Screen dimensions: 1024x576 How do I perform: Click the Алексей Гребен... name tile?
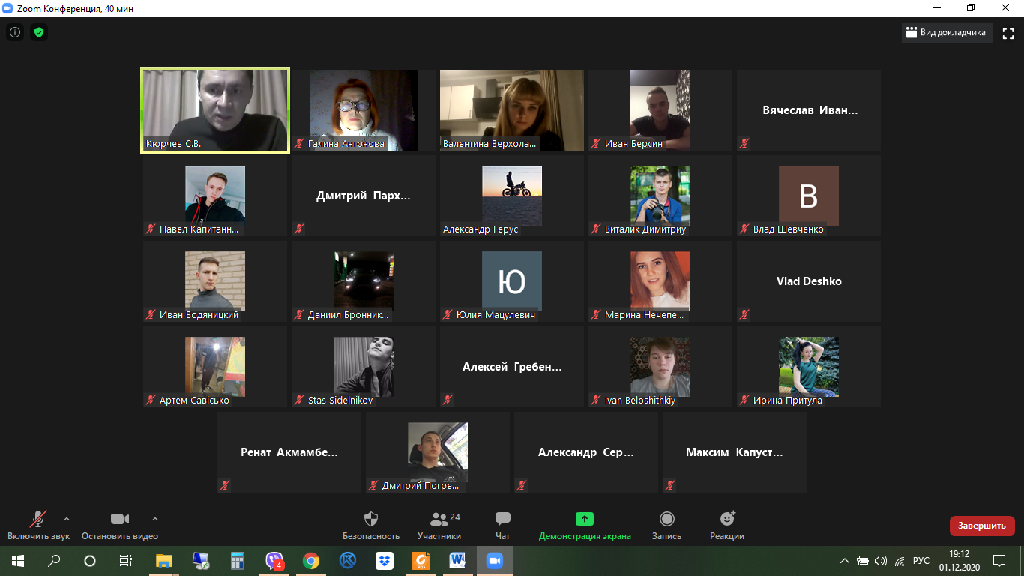512,367
